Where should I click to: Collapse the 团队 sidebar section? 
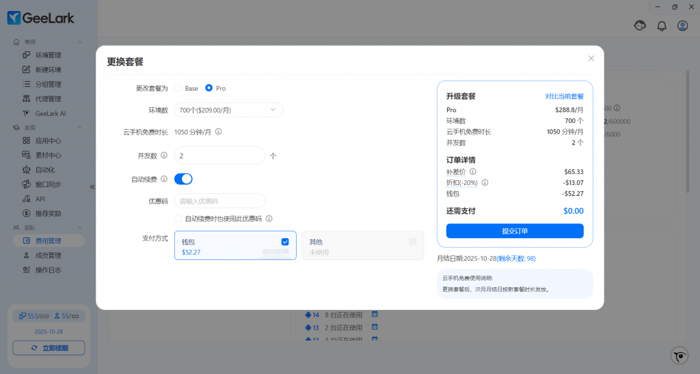[79, 227]
